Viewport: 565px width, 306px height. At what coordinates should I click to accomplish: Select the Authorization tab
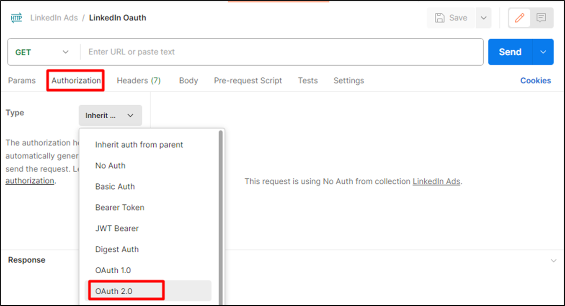[76, 80]
